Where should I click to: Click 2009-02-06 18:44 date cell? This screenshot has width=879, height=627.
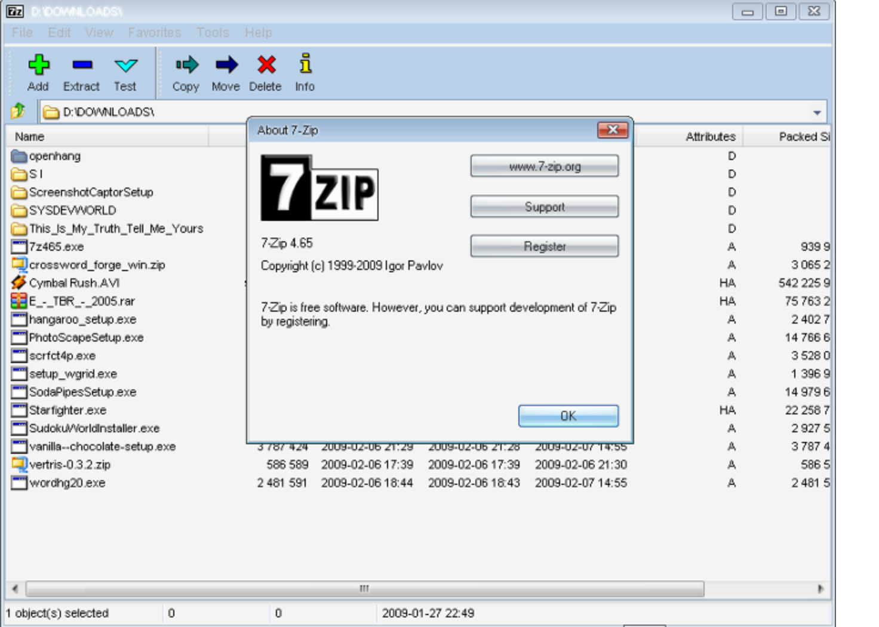pos(367,483)
